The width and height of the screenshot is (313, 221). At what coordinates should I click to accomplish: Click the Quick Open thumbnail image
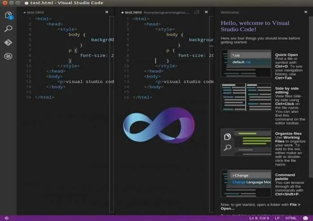coord(246,63)
